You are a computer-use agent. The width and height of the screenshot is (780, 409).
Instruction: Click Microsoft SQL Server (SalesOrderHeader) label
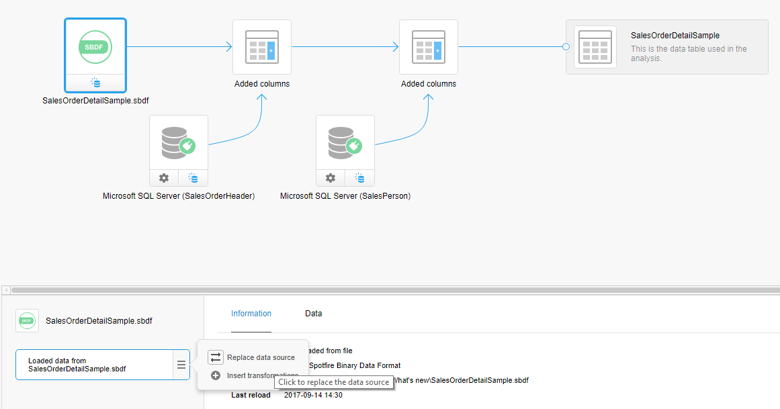(179, 196)
